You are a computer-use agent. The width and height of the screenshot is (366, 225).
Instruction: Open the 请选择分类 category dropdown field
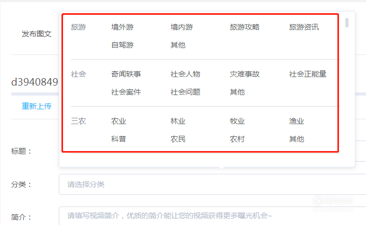point(212,184)
